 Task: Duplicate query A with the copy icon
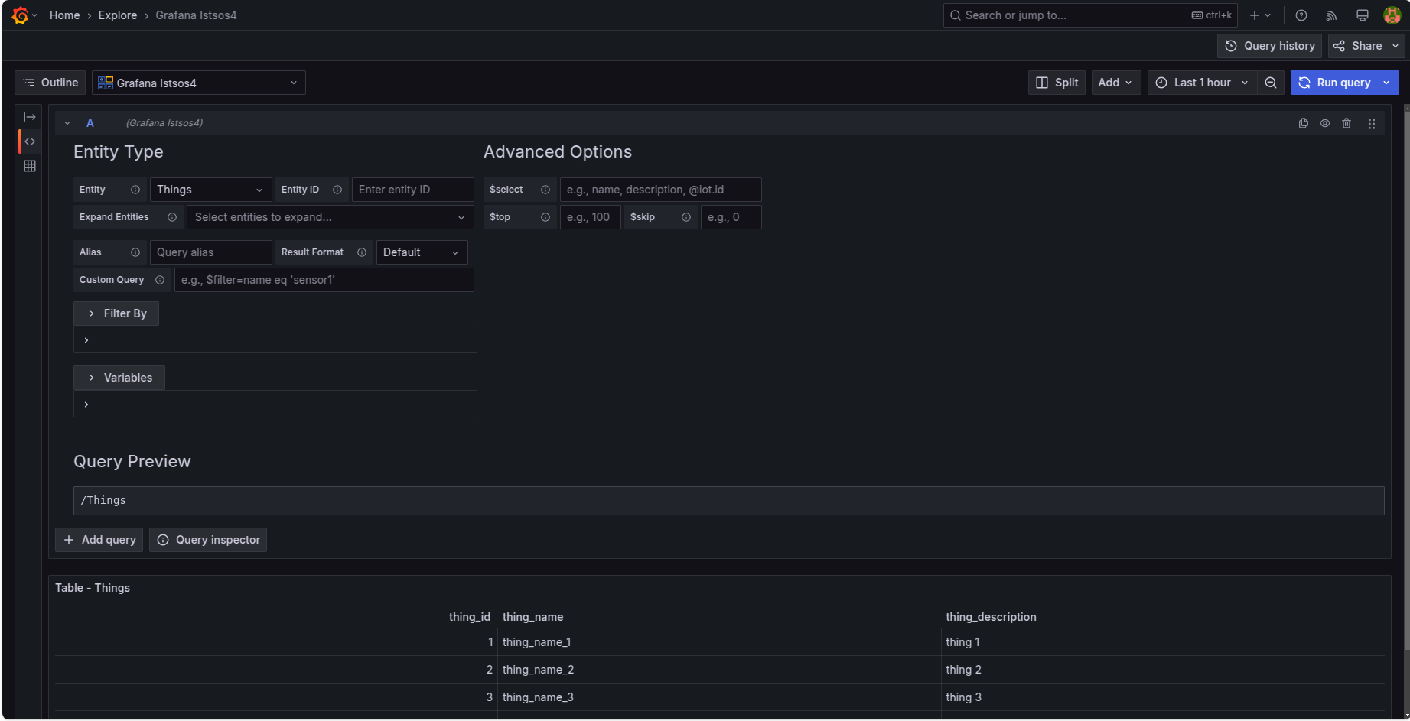(x=1304, y=123)
